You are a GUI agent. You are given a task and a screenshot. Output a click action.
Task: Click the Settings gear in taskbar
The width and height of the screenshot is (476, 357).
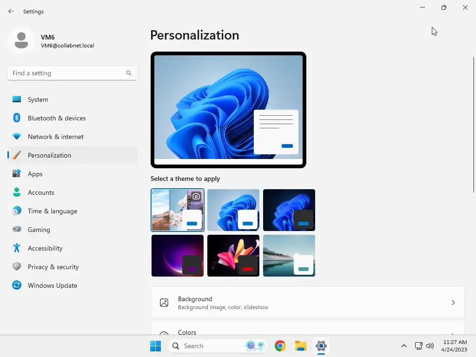pos(321,346)
